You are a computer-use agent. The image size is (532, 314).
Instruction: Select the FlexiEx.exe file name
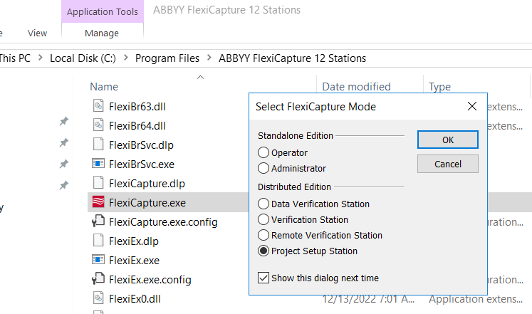pos(134,261)
